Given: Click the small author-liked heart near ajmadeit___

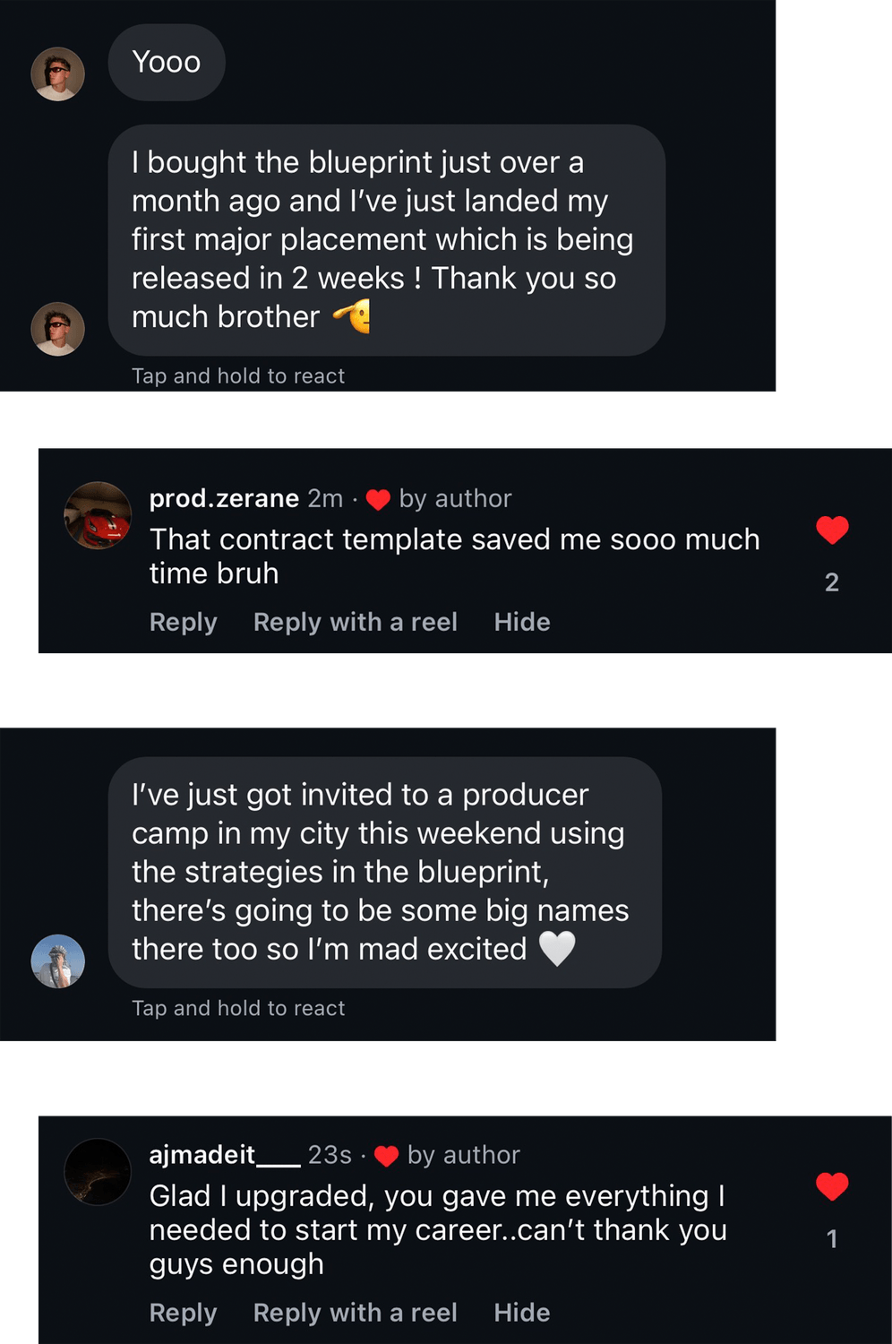Looking at the screenshot, I should (x=386, y=1157).
